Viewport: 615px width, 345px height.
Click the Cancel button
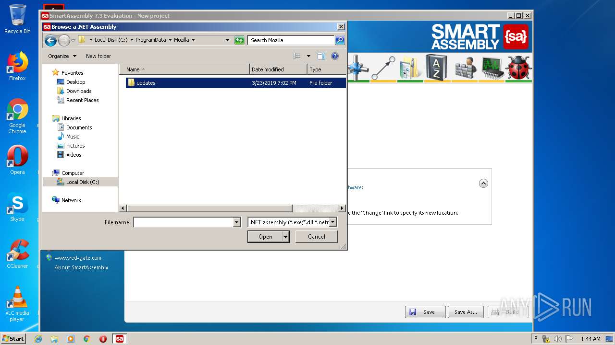pyautogui.click(x=316, y=237)
